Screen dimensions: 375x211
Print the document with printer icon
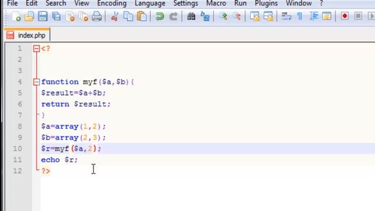point(97,16)
